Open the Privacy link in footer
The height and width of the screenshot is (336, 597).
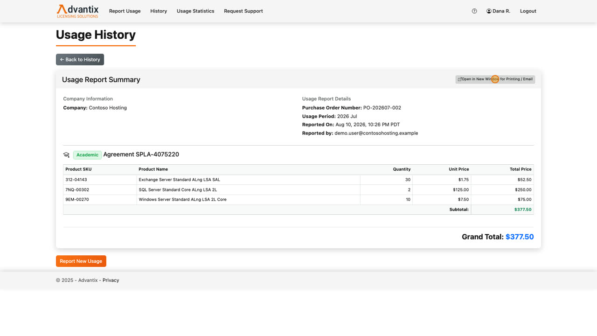[111, 280]
